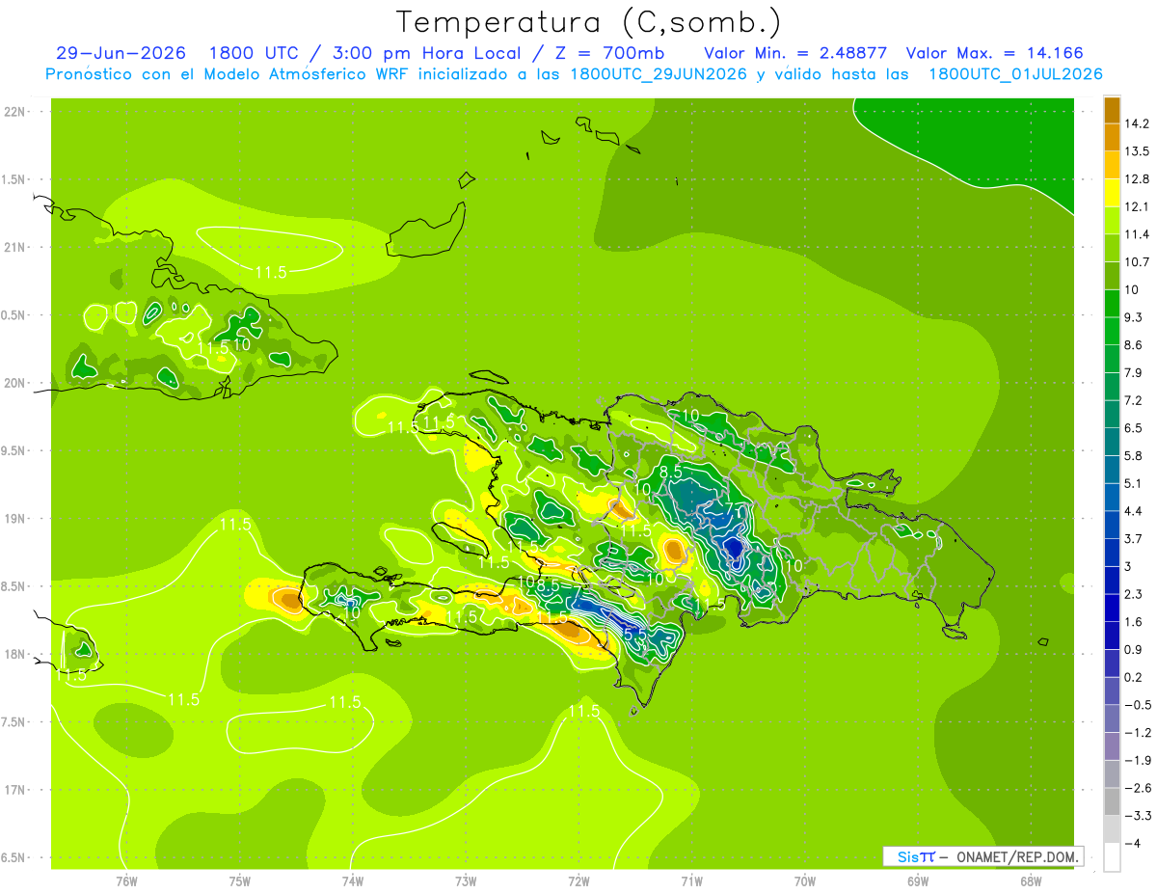Click the colorbar label '9.3'
This screenshot has width=1157, height=894.
1134,317
